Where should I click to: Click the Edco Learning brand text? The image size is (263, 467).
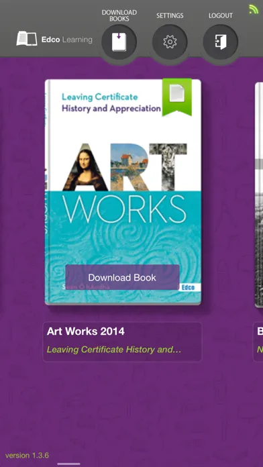coord(66,40)
